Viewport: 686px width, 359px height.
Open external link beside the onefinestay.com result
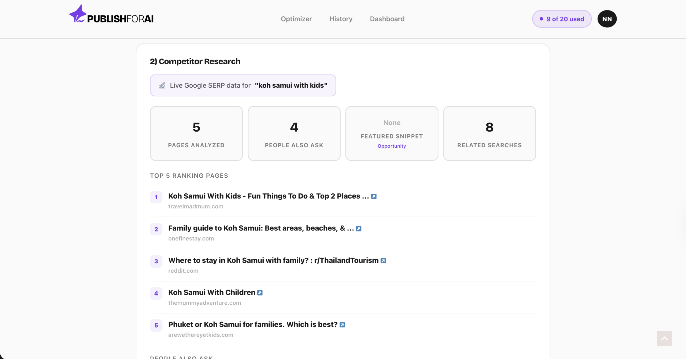pos(359,228)
